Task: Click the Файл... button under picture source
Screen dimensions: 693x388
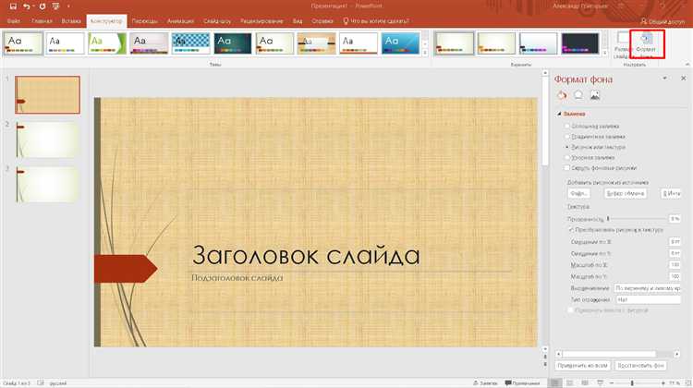Action: [x=578, y=194]
